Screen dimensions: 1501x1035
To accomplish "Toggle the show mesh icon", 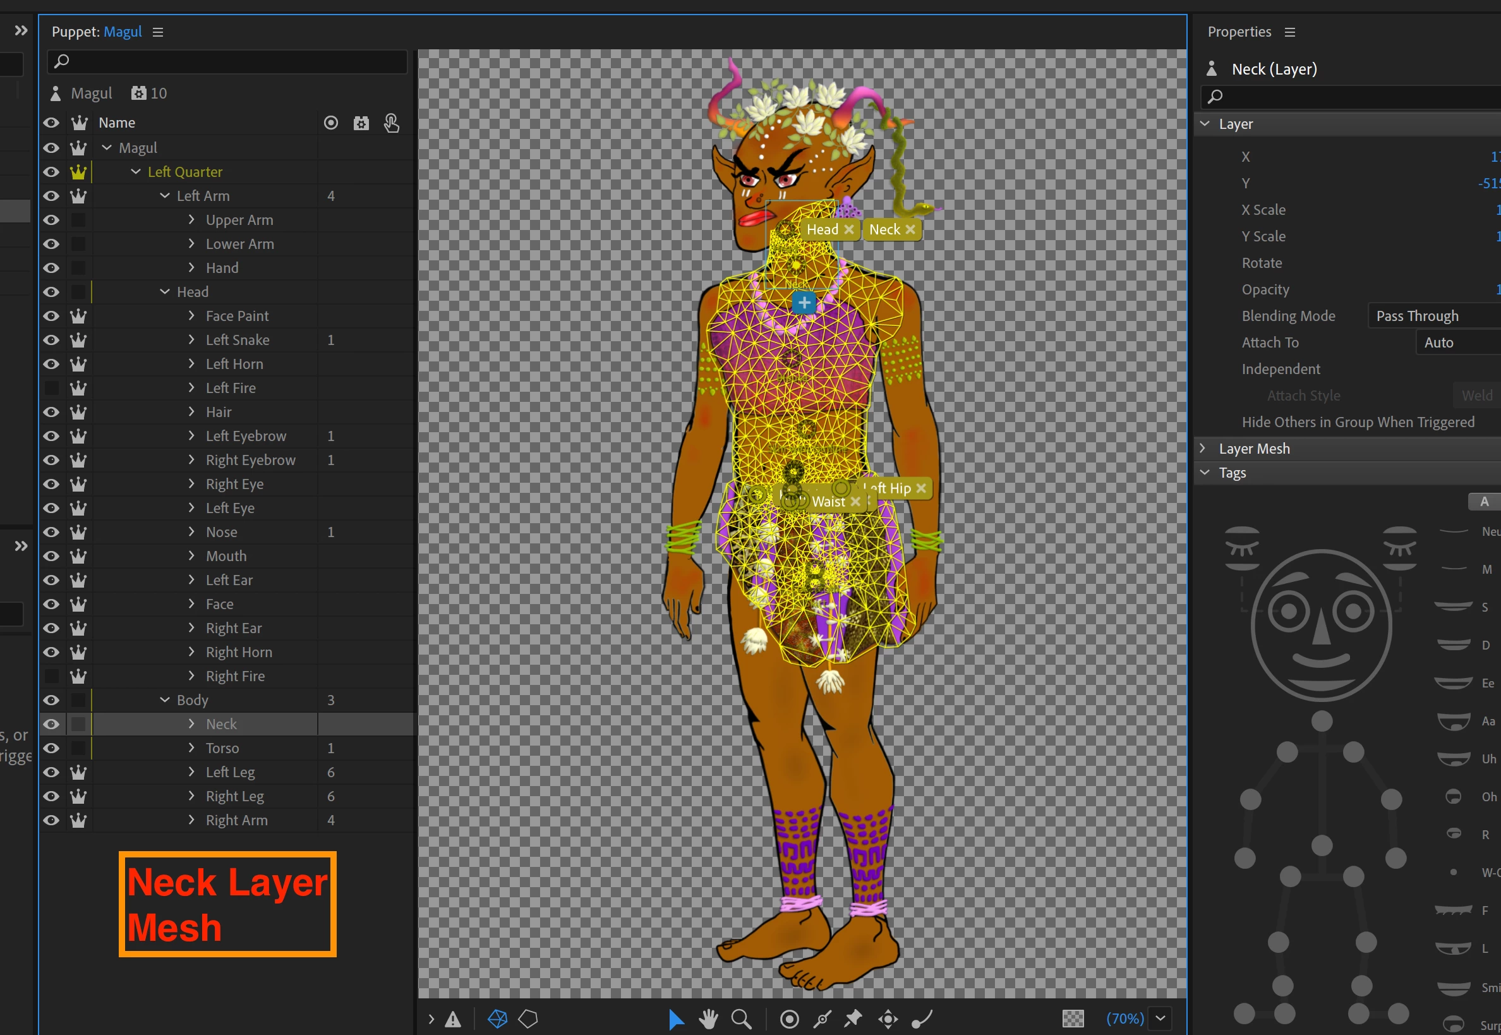I will point(497,1019).
